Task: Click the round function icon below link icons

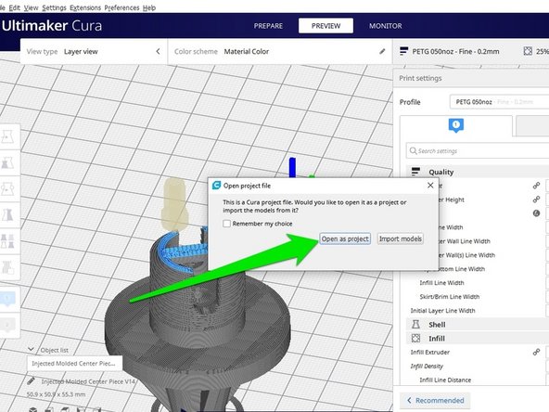Action: [x=536, y=213]
